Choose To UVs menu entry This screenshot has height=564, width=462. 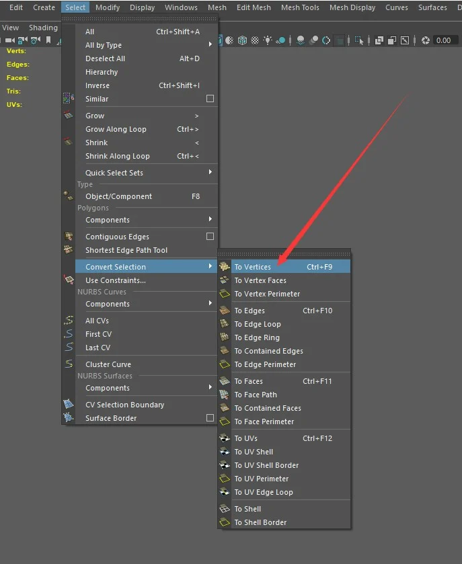[x=284, y=438]
